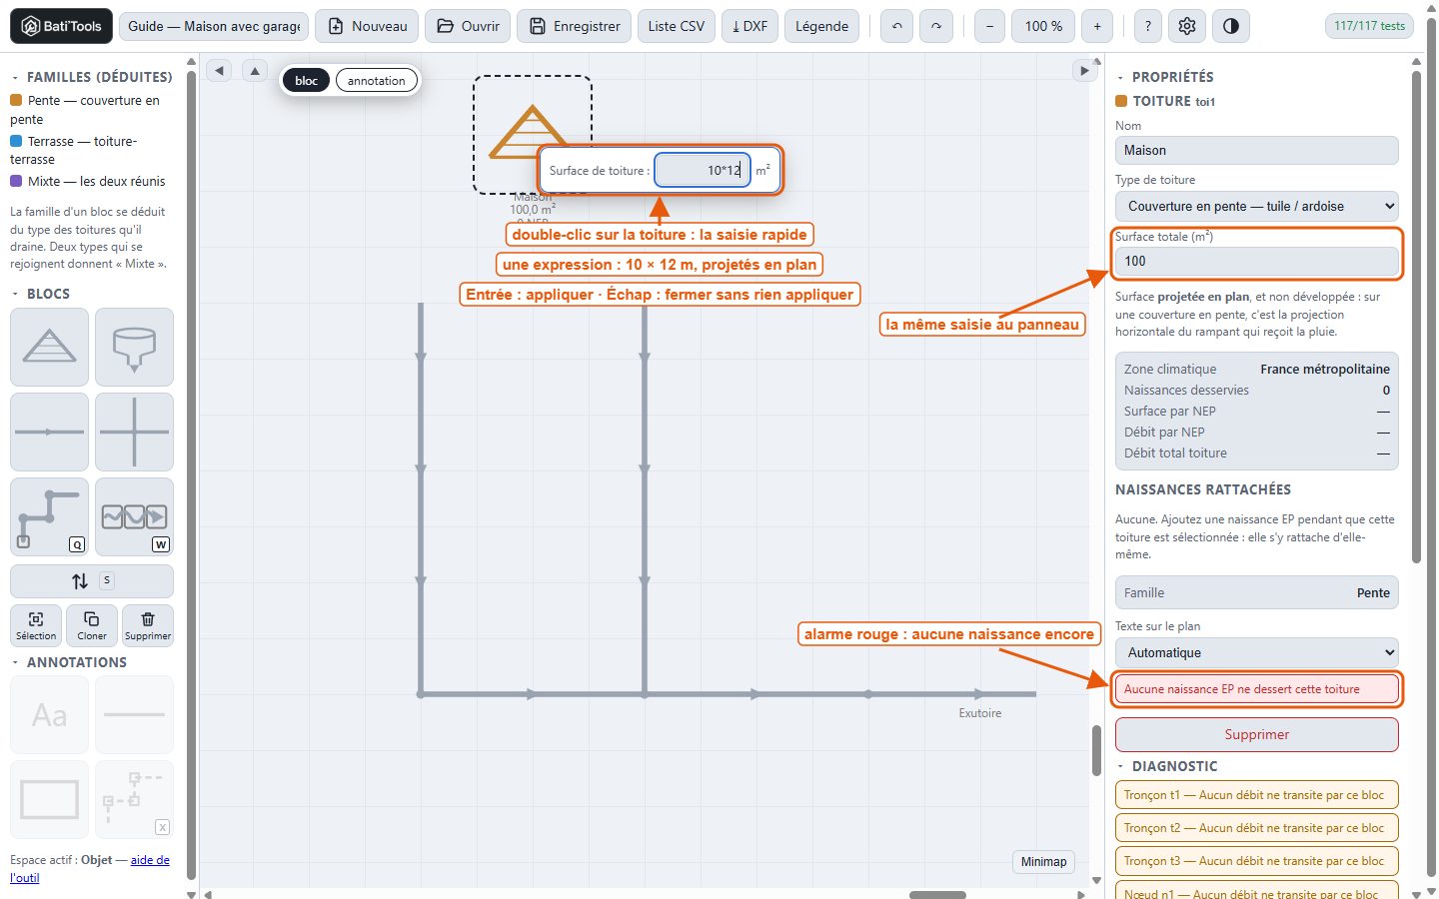
Task: Export the drawing as DXF
Action: [x=749, y=26]
